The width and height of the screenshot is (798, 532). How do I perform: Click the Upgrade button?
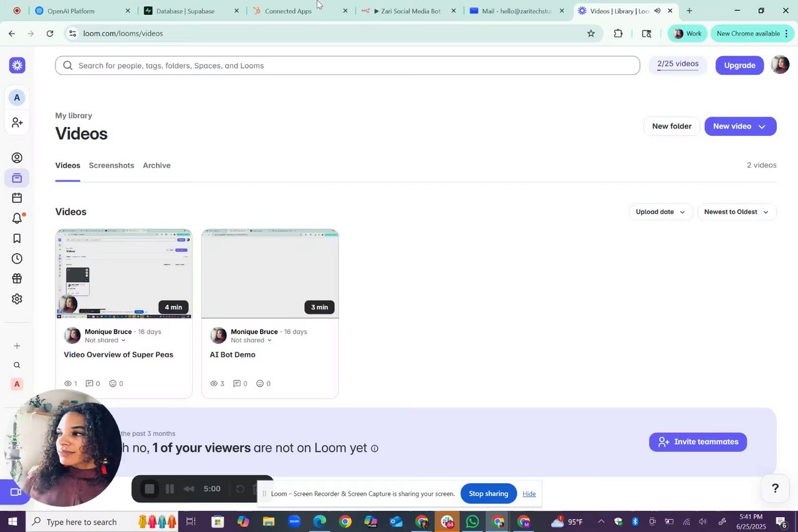click(739, 65)
